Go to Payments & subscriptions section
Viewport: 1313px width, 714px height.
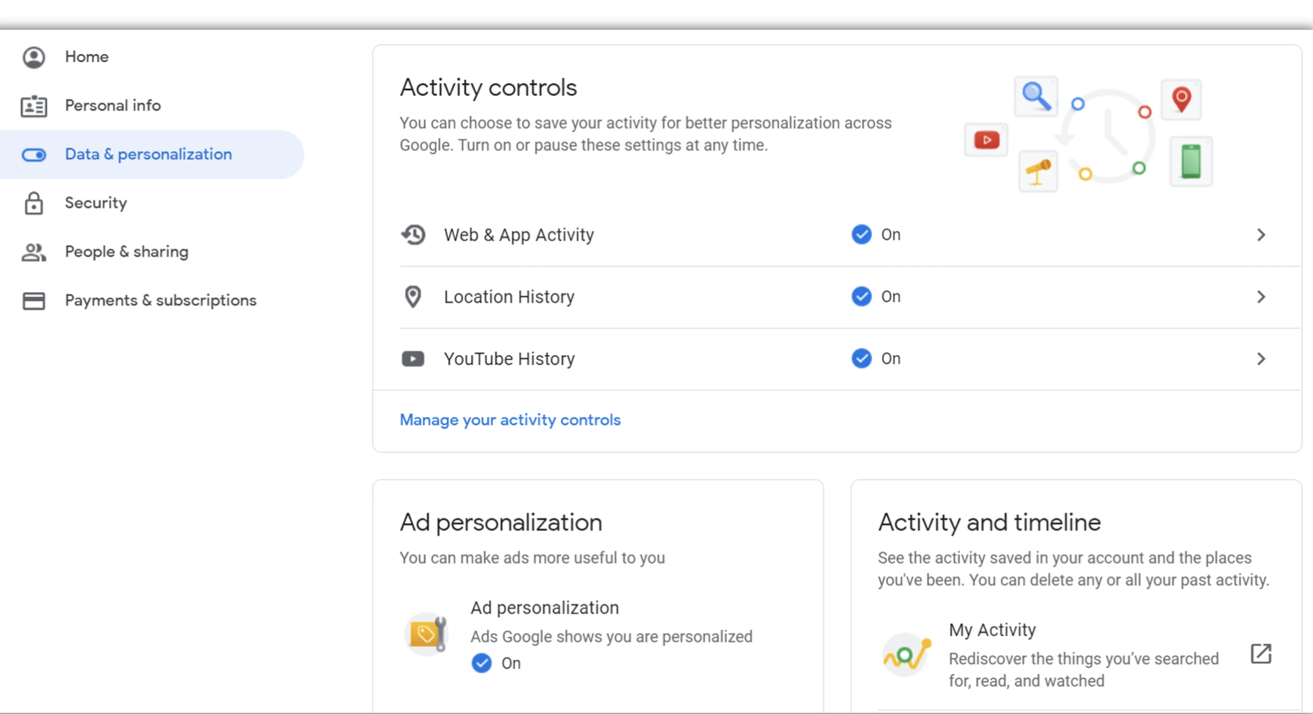(161, 300)
